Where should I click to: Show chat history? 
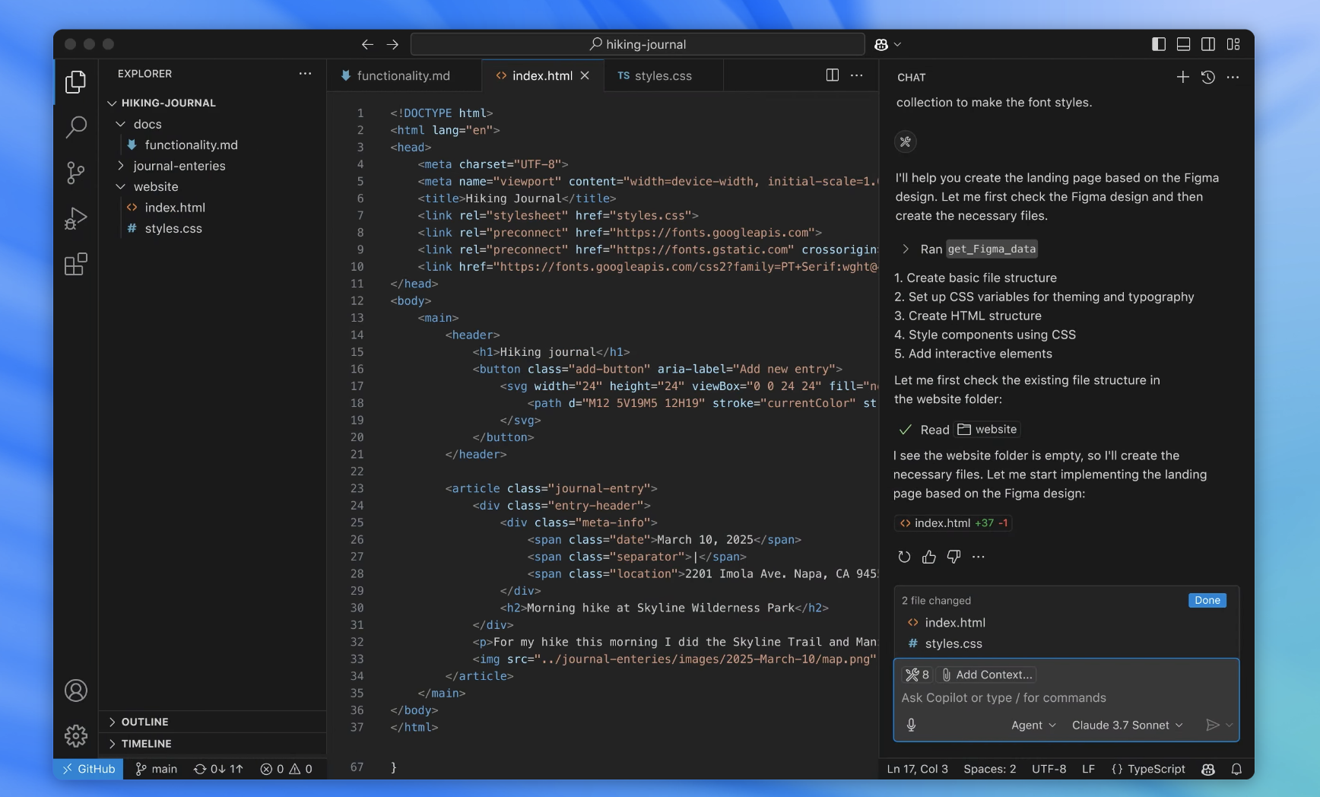click(1207, 77)
